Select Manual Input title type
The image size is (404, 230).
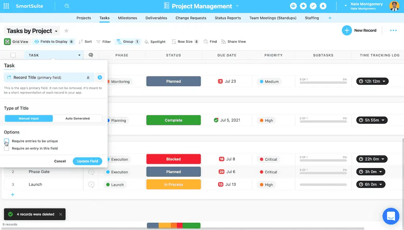point(29,118)
